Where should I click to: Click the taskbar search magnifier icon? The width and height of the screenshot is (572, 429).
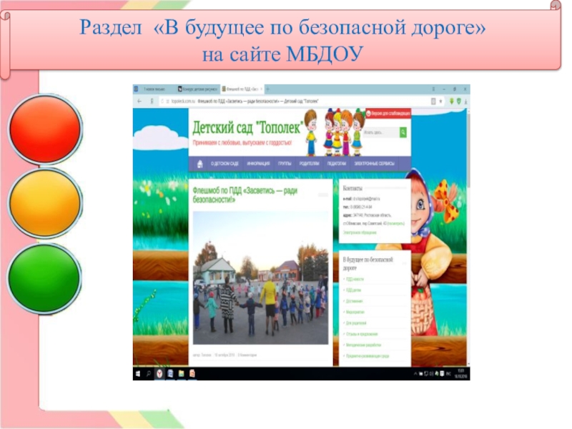(149, 374)
